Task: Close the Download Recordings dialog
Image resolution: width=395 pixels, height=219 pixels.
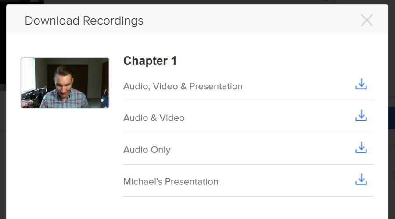Action: [x=366, y=20]
